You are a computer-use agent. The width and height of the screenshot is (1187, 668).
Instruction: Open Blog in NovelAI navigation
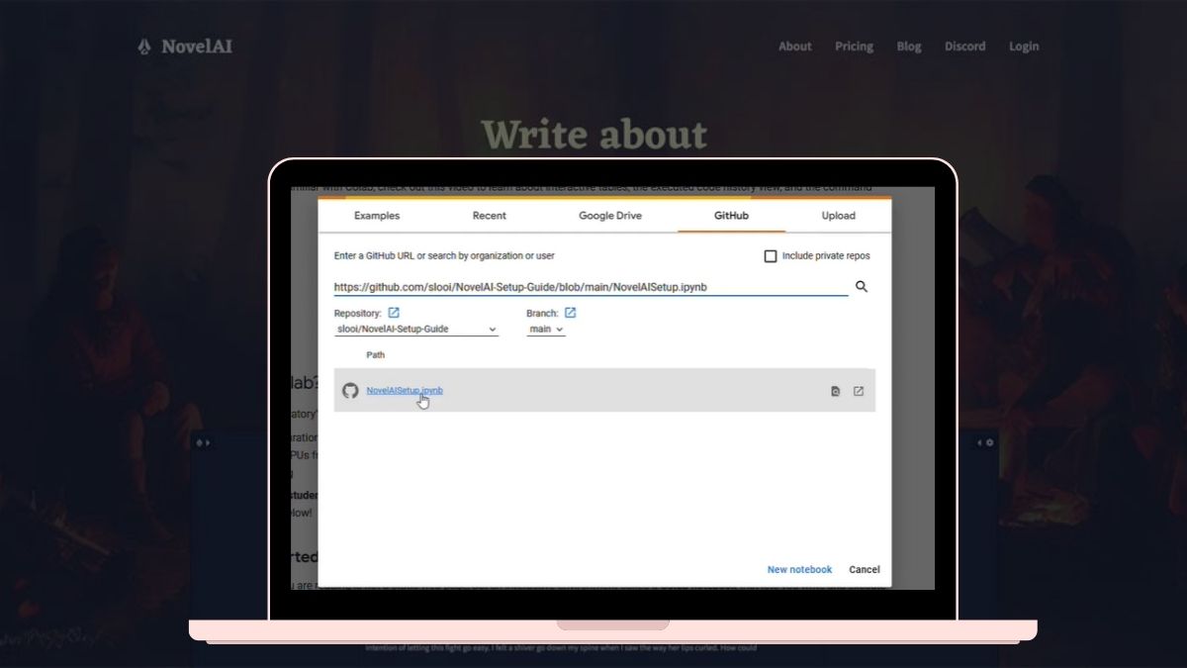pos(909,47)
